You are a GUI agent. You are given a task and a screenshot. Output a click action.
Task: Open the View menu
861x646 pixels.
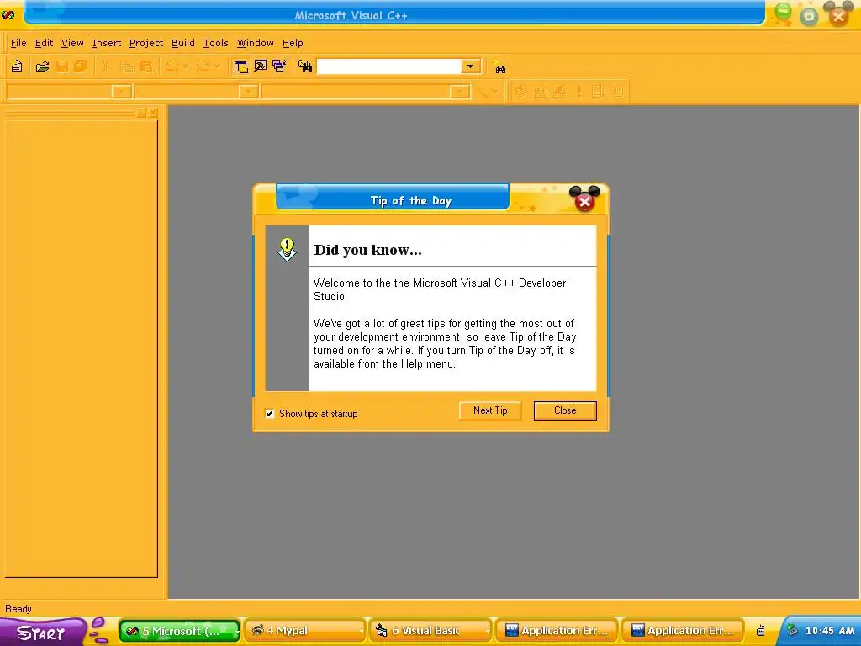point(72,43)
